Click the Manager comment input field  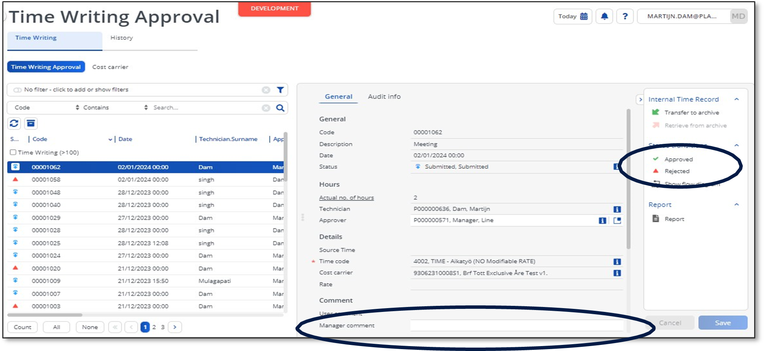click(516, 326)
